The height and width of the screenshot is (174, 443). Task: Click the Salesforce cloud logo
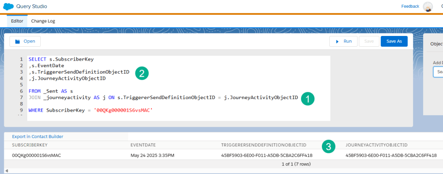(9, 6)
